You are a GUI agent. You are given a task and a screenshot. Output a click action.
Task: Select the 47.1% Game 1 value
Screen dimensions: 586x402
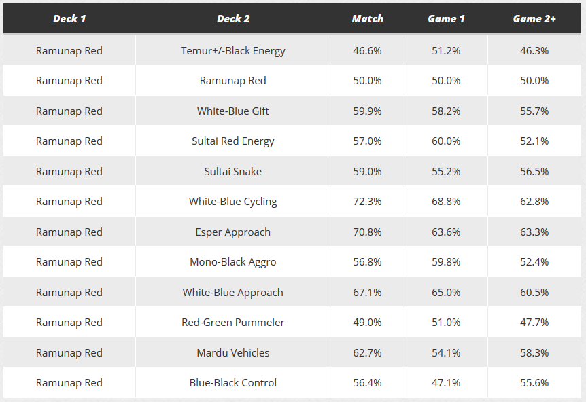coord(446,383)
